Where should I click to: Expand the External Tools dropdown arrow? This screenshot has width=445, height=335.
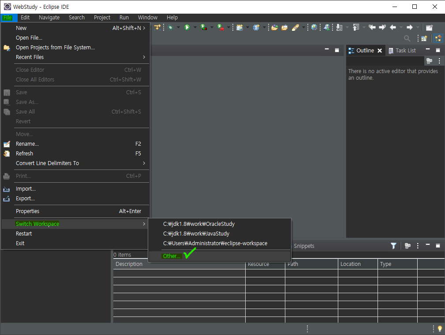point(228,27)
